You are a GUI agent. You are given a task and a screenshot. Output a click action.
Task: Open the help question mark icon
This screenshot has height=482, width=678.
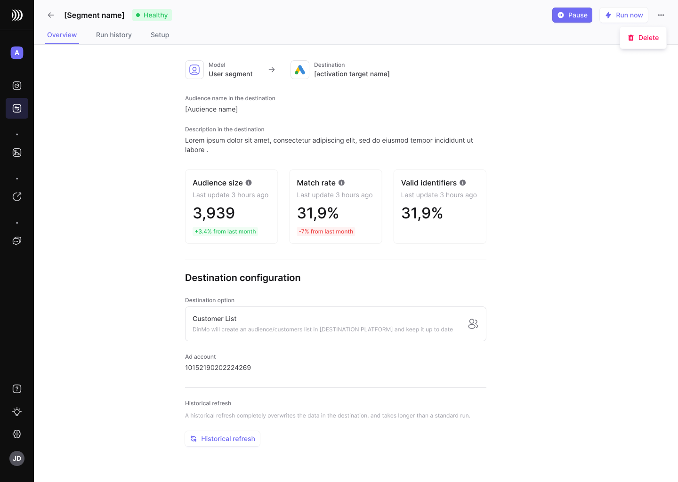17,389
